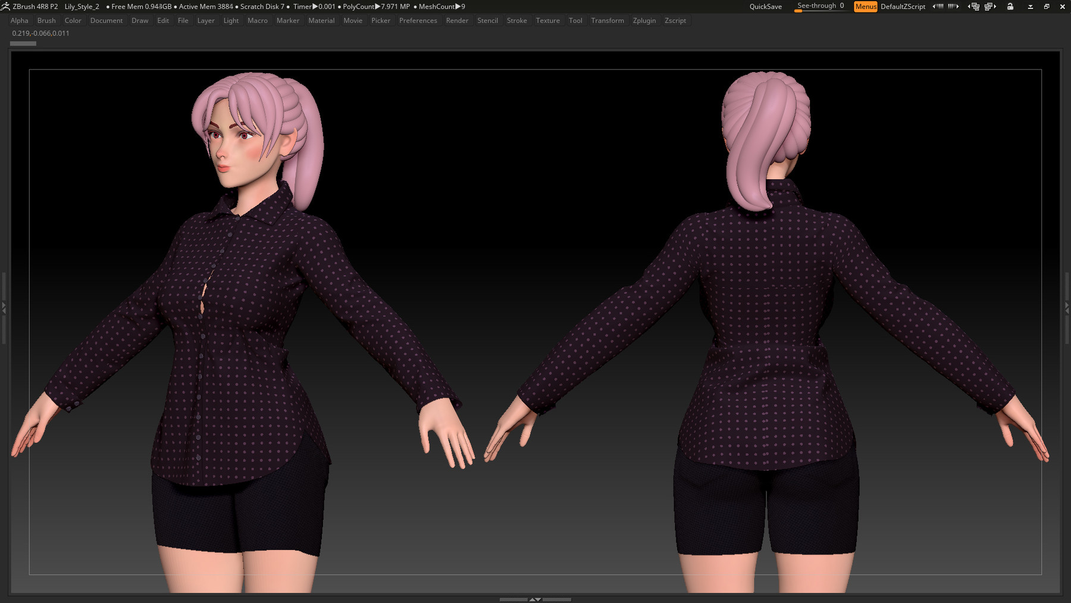Click the DefaultZScript button
The width and height of the screenshot is (1071, 603).
(903, 7)
